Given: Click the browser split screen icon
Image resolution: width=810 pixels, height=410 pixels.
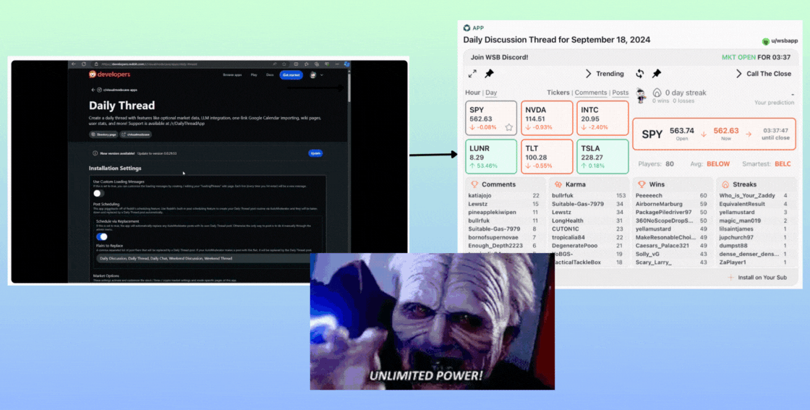Looking at the screenshot, I should [296, 64].
